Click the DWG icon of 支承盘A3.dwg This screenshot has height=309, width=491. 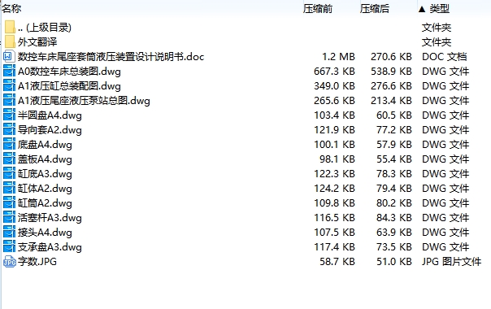pos(9,247)
